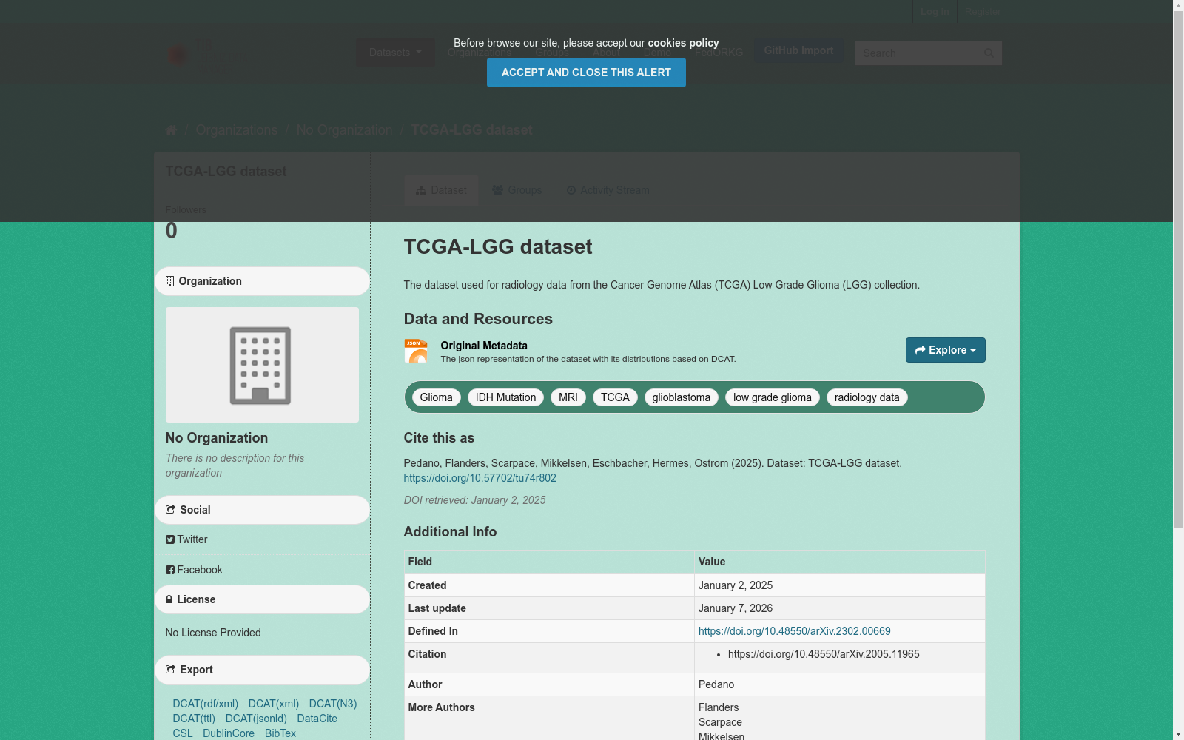Screen dimensions: 1184x740
Task: Click the Followers count 0
Action: click(172, 231)
